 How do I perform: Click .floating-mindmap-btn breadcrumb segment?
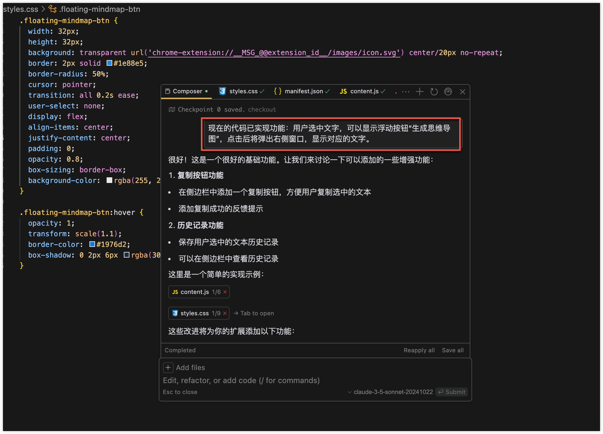click(x=100, y=9)
